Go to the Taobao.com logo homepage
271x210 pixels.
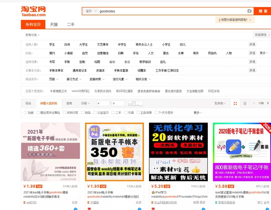[33, 11]
